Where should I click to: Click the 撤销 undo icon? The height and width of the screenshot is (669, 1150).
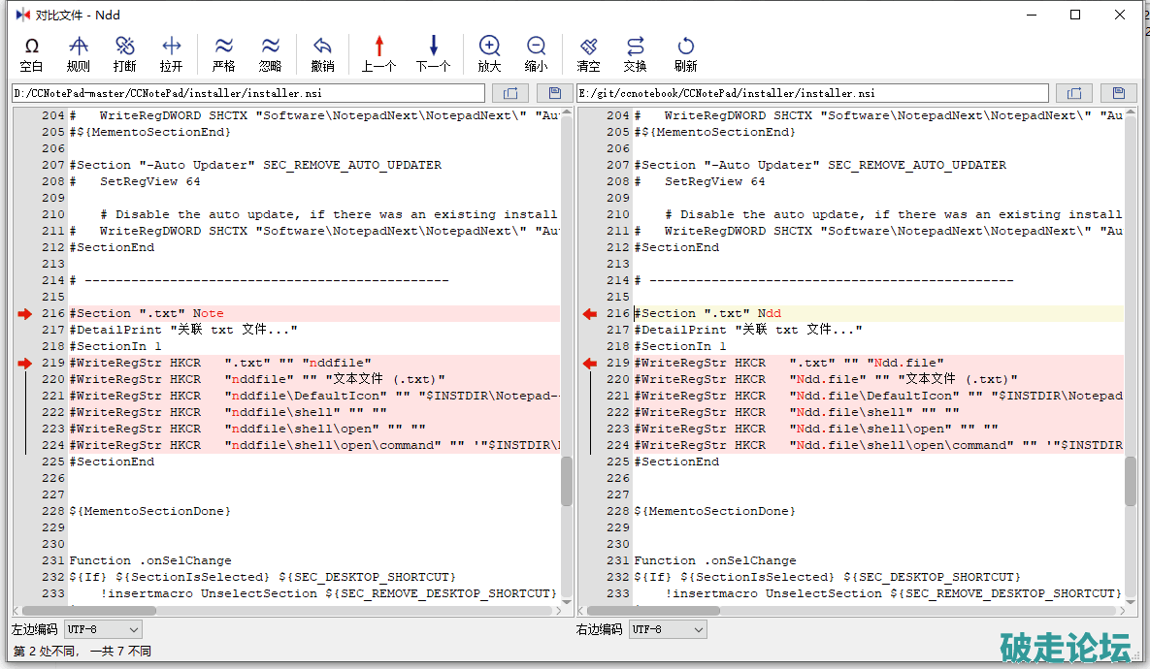pyautogui.click(x=322, y=54)
